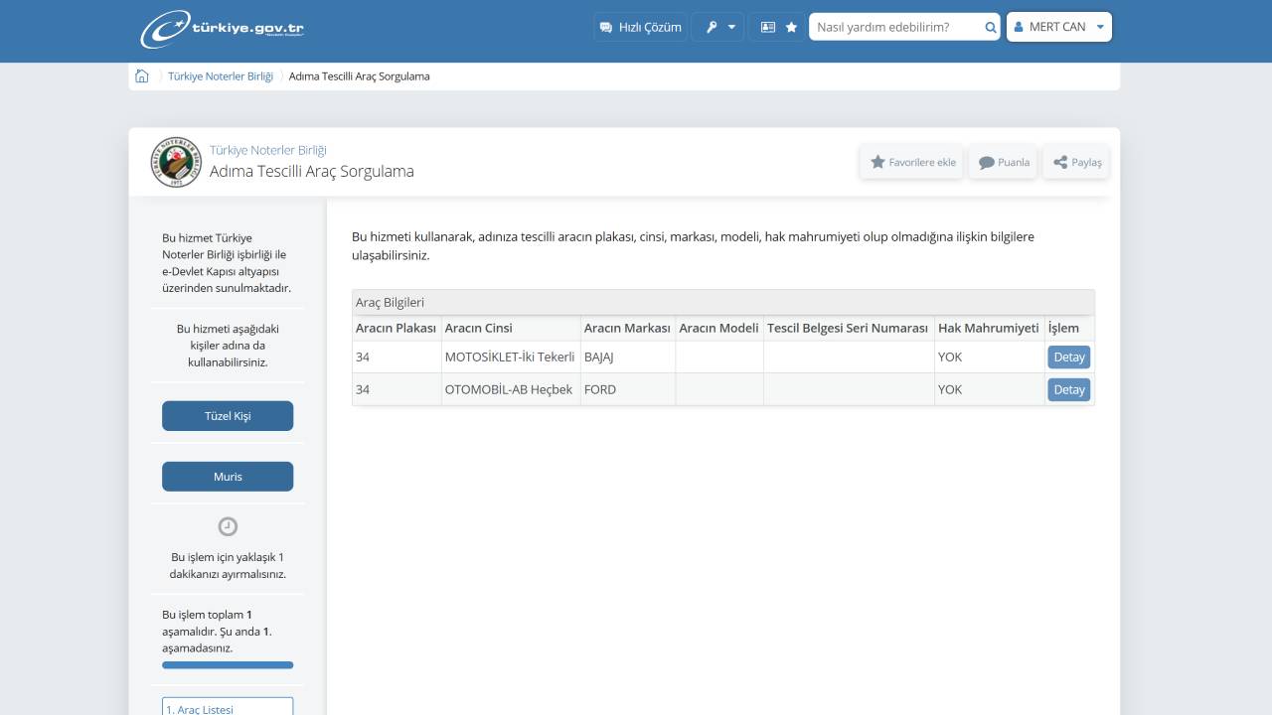View Detay for the FORD automobile
This screenshot has width=1272, height=715.
coord(1068,389)
